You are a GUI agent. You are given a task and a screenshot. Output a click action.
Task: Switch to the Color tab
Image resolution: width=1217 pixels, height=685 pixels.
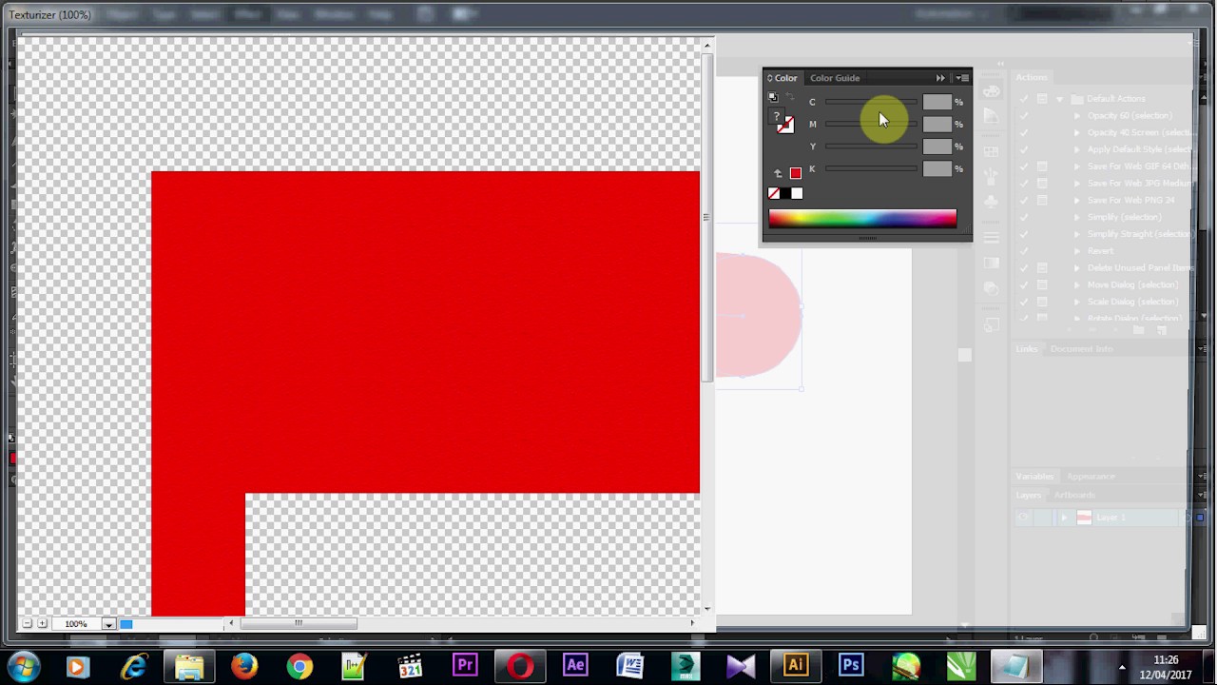point(783,78)
